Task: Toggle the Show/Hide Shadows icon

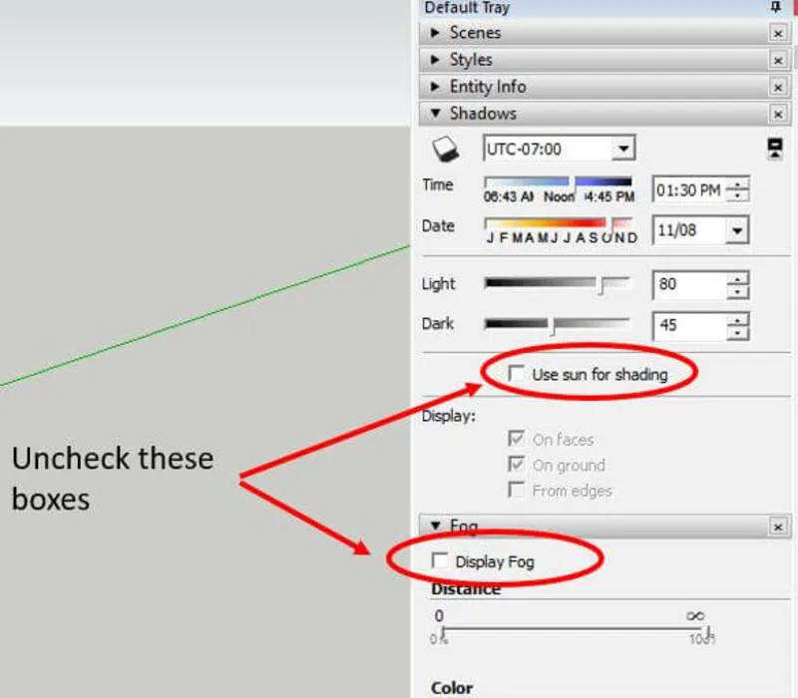Action: [x=445, y=149]
